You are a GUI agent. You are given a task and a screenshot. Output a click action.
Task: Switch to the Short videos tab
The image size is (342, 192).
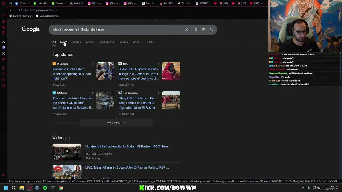pyautogui.click(x=106, y=42)
